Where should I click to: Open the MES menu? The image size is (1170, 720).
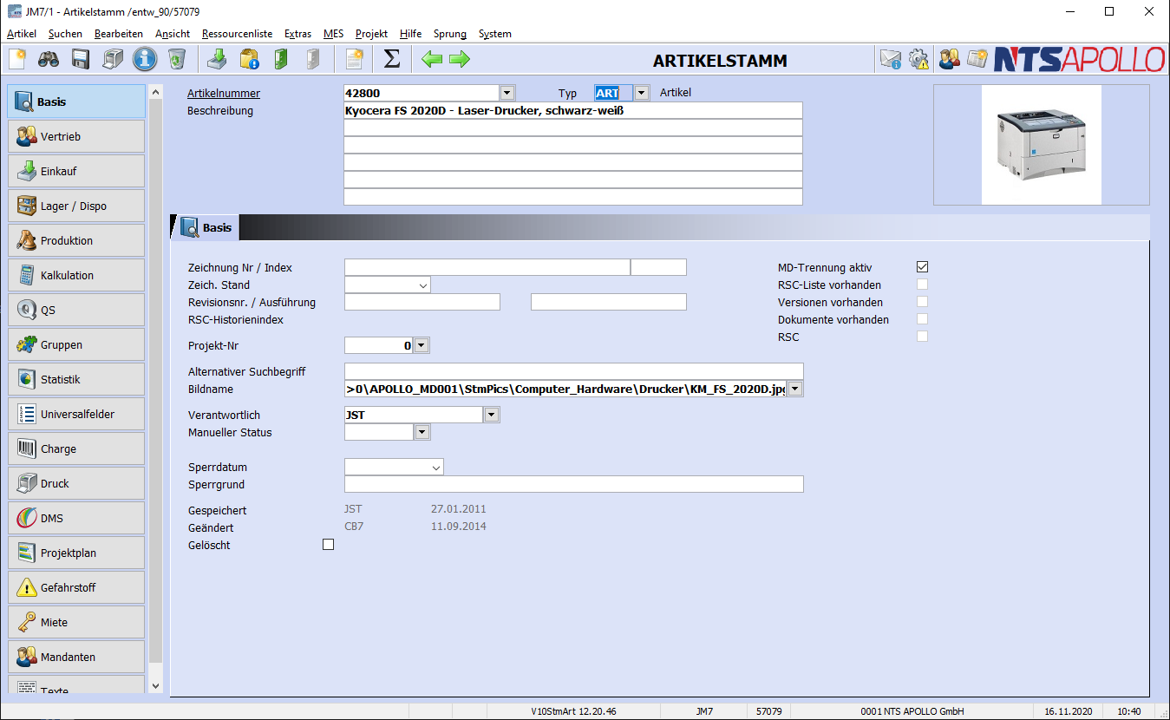(x=333, y=34)
